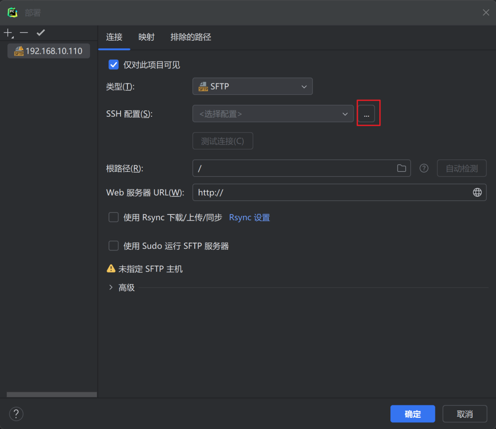Open the SSH 配置 选择配置 dropdown

pos(273,114)
